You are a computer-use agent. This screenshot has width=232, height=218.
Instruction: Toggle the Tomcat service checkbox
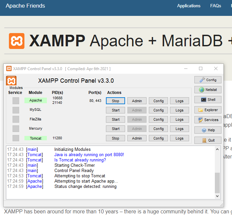pyautogui.click(x=16, y=138)
